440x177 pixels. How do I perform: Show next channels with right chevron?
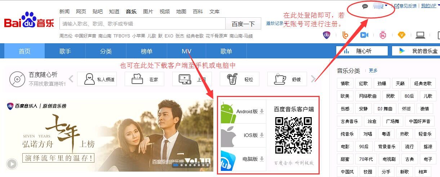click(x=313, y=79)
